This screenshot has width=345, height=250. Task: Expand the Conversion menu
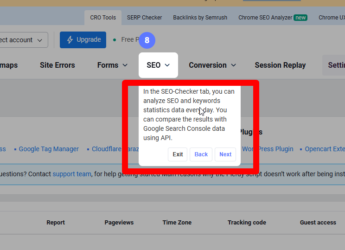212,65
